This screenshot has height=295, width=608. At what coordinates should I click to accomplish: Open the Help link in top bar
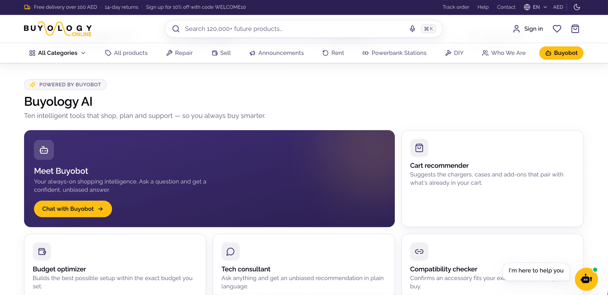coord(483,7)
